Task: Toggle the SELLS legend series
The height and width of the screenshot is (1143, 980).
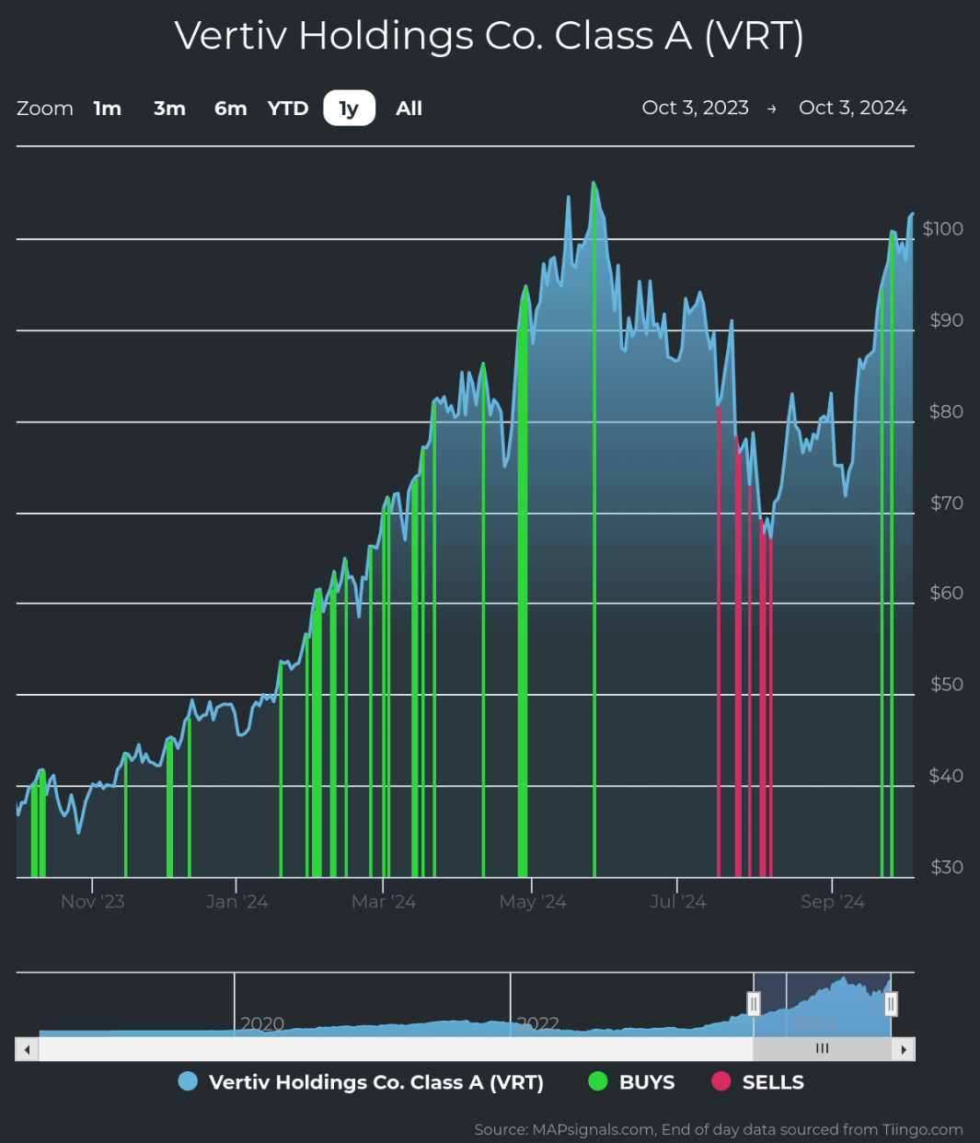Action: 758,1082
